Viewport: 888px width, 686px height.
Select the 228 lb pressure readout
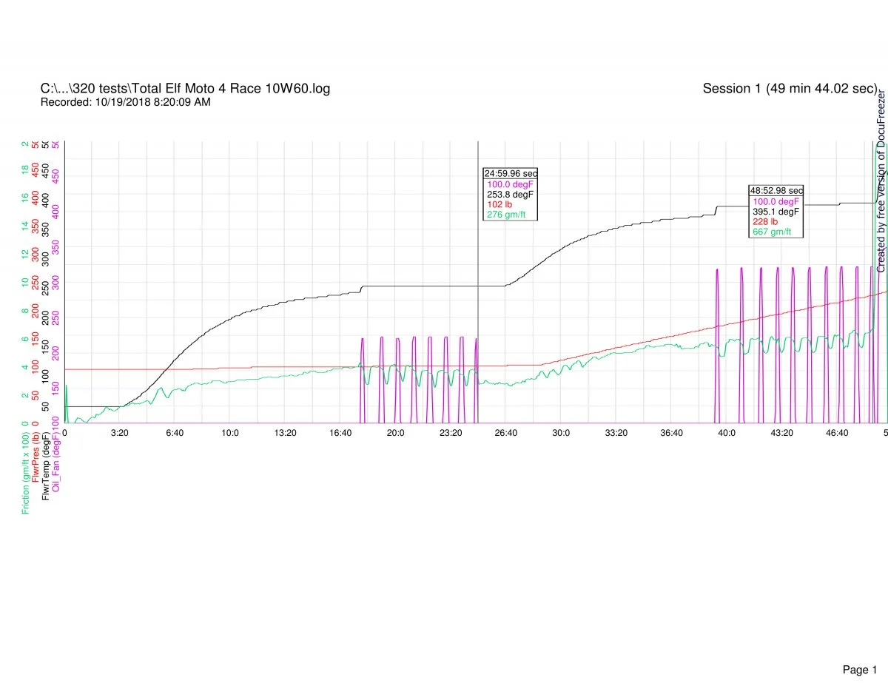pos(765,221)
